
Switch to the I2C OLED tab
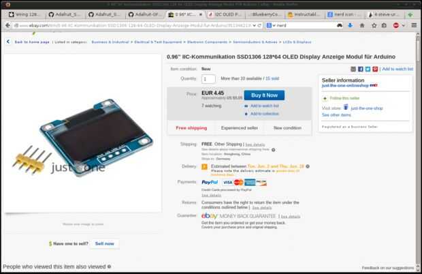coord(225,14)
